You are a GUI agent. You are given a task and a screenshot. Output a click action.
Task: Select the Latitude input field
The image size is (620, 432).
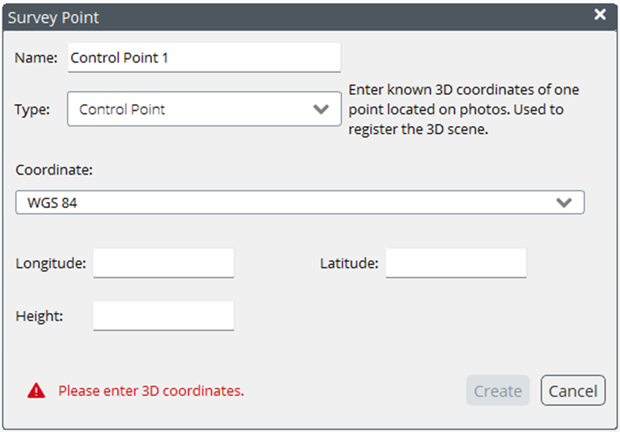[455, 262]
